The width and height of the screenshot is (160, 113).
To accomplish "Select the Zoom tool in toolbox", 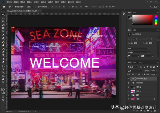I will pyautogui.click(x=3, y=83).
